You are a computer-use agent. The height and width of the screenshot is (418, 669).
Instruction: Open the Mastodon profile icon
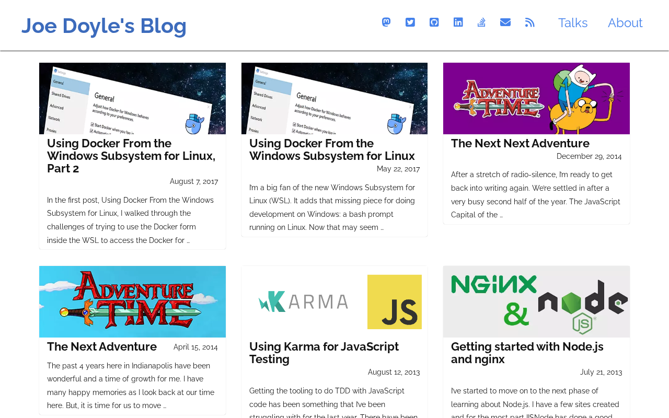click(386, 22)
